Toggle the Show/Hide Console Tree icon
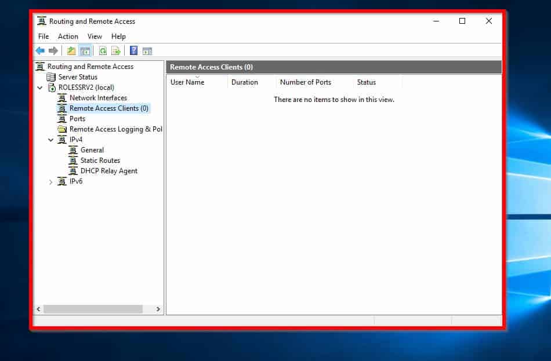 click(x=85, y=50)
